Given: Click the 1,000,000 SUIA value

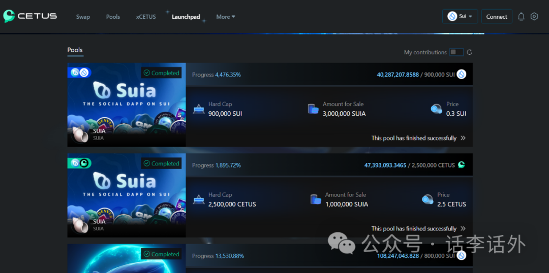Looking at the screenshot, I should coord(347,204).
